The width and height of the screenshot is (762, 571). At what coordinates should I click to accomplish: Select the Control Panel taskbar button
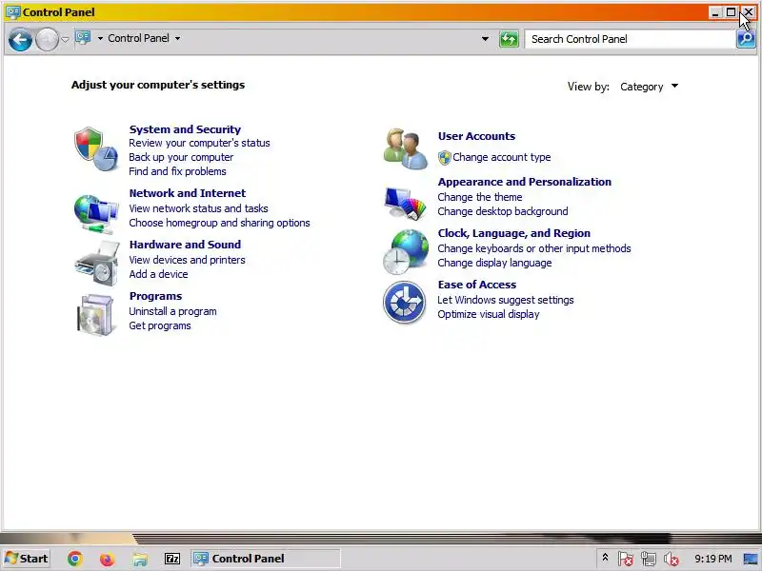pyautogui.click(x=266, y=559)
